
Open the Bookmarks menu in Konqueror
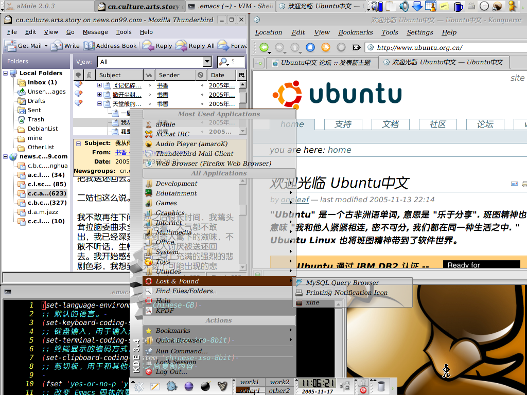click(x=356, y=32)
